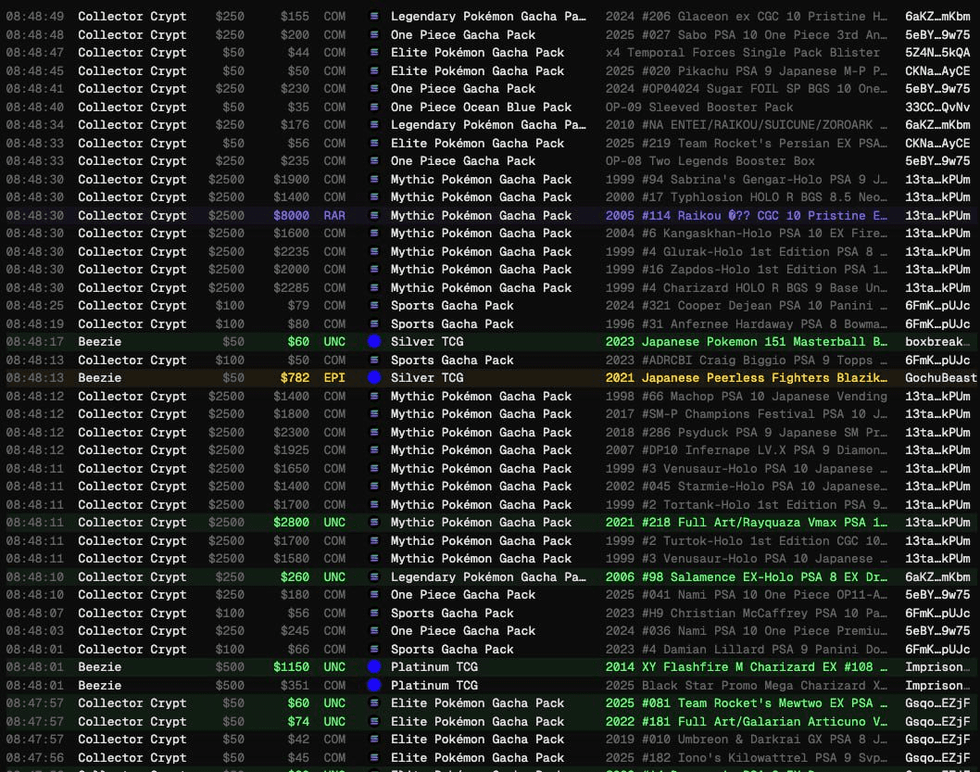The image size is (980, 772).
Task: Click the pack icon in the Two Legends Booster Box row
Action: pos(373,160)
